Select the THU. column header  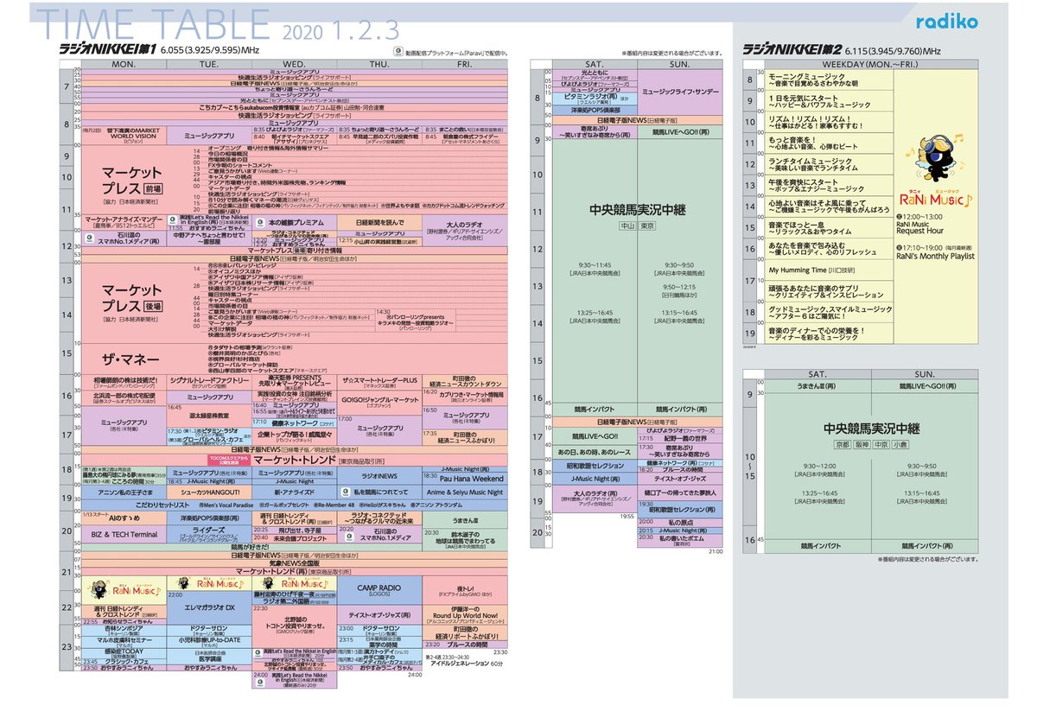click(x=378, y=64)
